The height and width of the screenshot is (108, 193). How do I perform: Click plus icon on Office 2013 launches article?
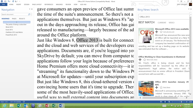[157, 87]
